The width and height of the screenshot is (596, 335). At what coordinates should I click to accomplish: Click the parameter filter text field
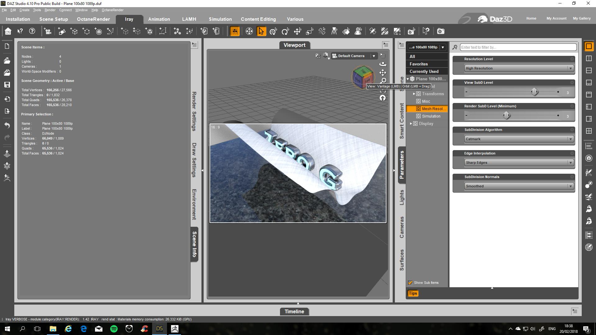pyautogui.click(x=518, y=47)
